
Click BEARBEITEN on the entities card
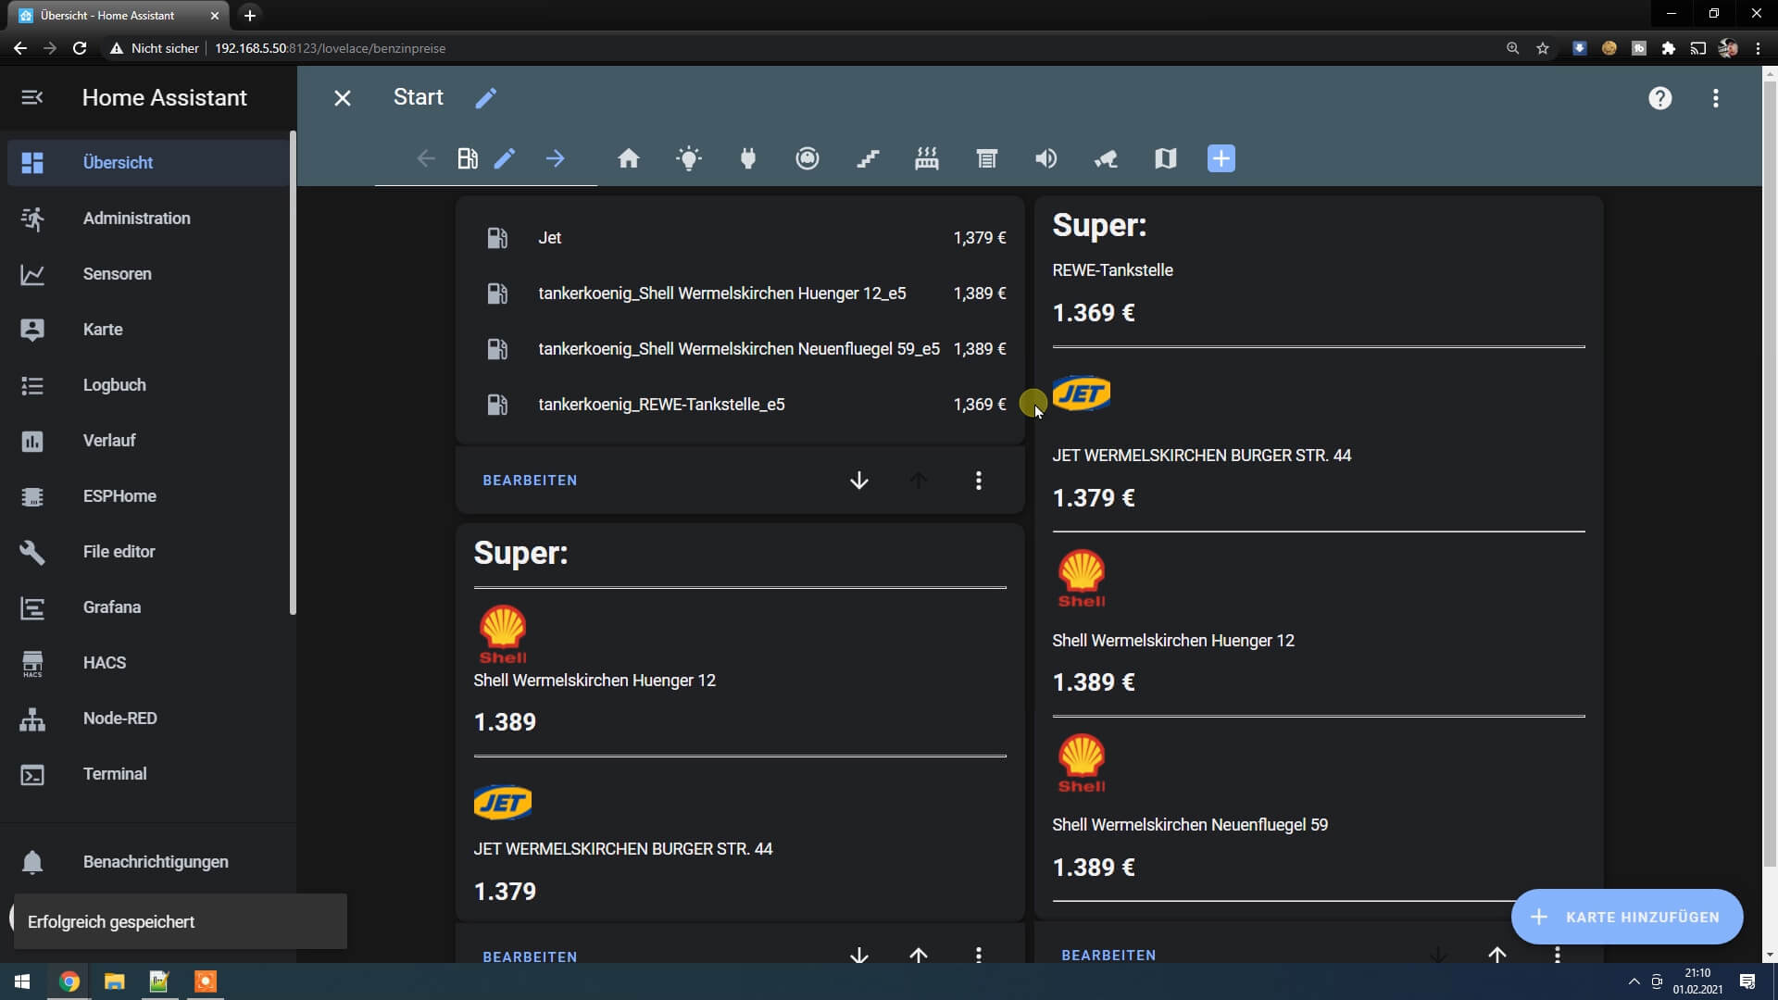(x=530, y=481)
